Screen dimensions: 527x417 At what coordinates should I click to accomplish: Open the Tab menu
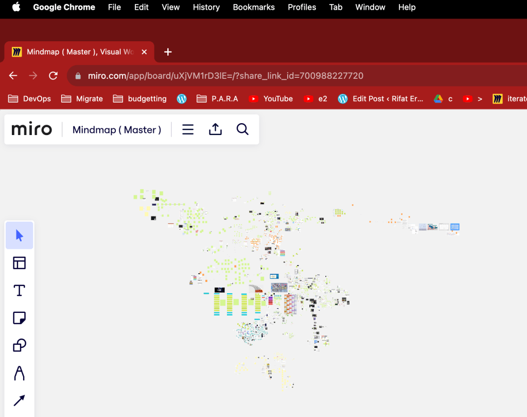pos(336,7)
